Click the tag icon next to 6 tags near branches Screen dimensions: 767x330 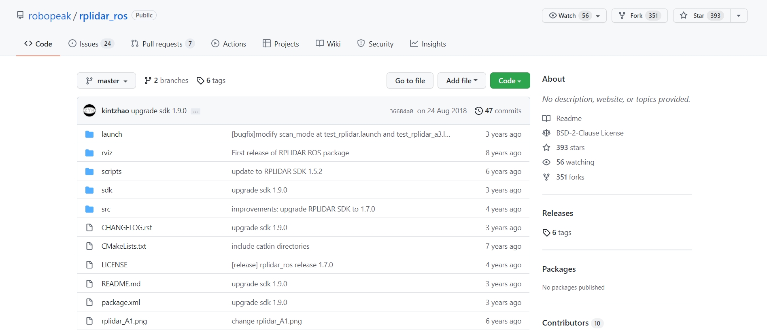coord(200,81)
